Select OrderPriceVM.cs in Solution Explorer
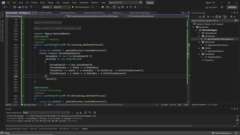Screen dimensions: 240x135 (214, 57)
